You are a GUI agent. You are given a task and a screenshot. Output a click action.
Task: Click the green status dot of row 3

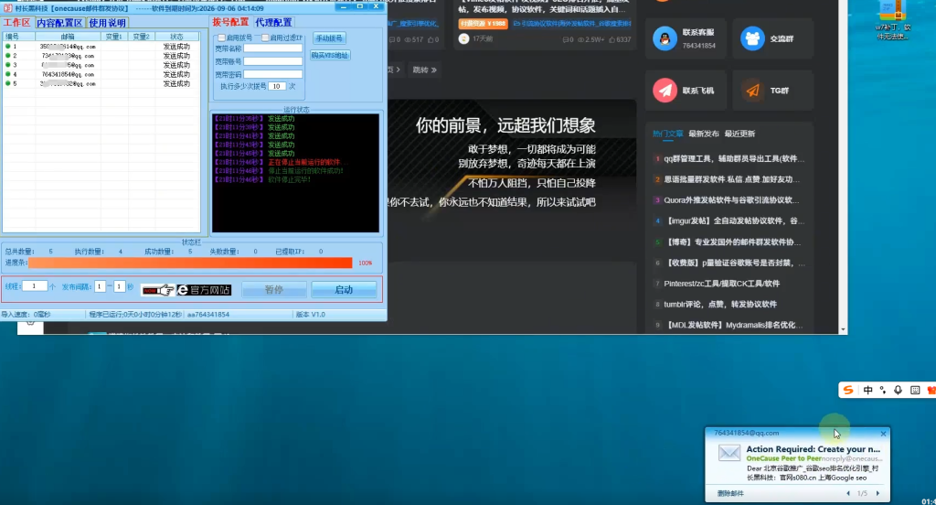point(7,65)
